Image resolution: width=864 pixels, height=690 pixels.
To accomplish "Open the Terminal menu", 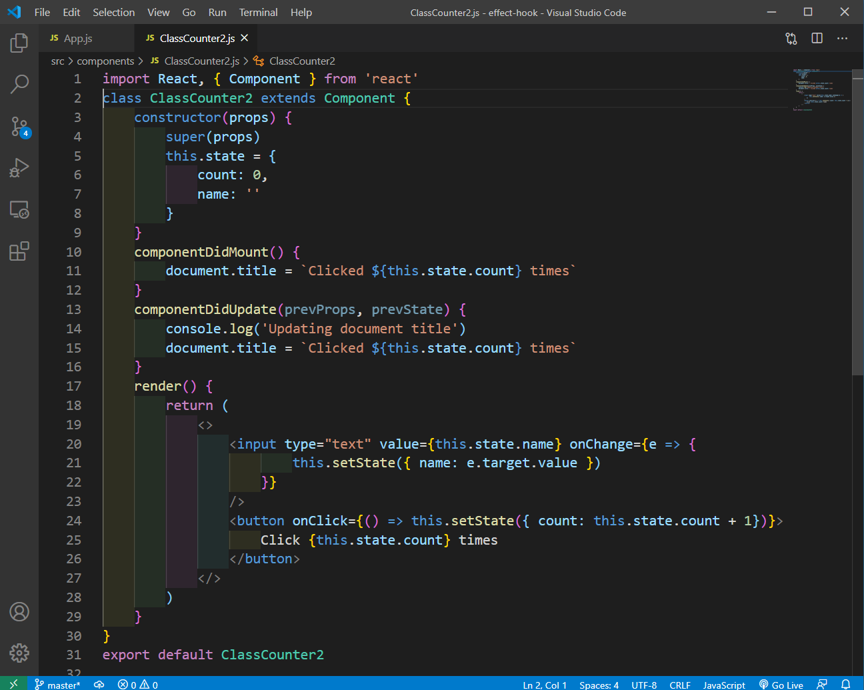I will click(x=258, y=12).
